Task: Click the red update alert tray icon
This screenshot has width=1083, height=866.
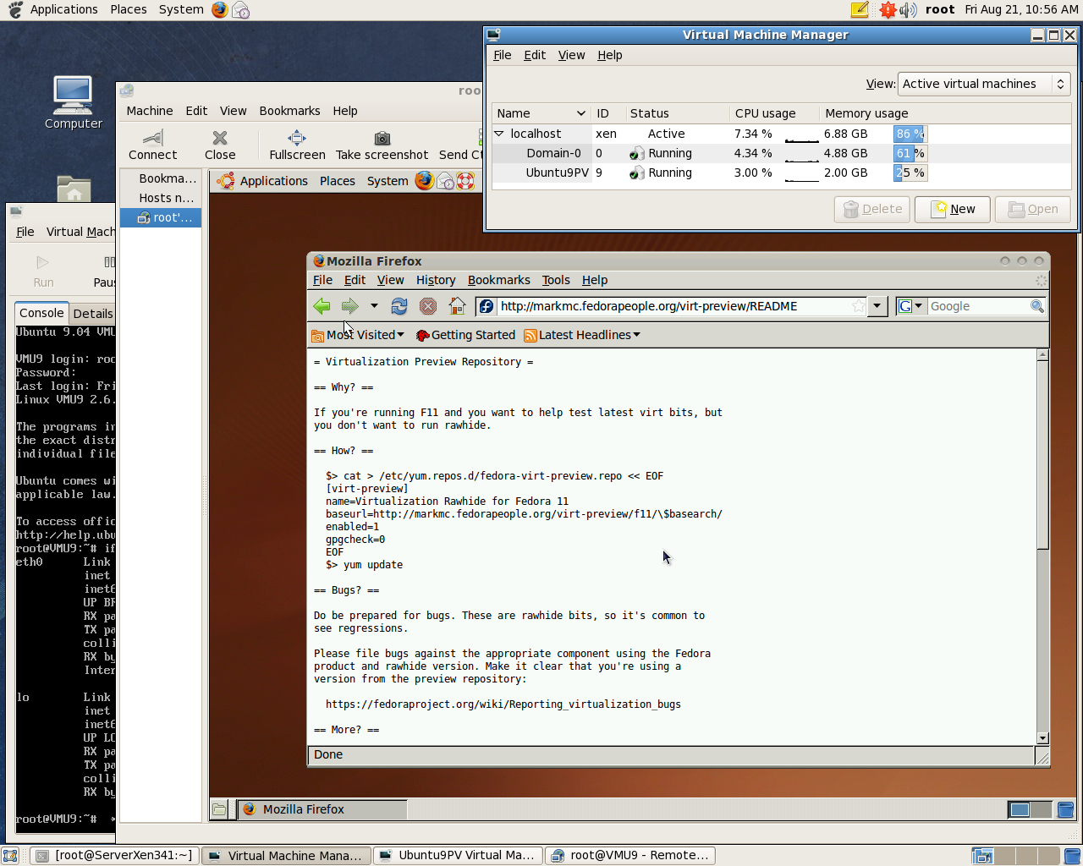Action: point(888,9)
